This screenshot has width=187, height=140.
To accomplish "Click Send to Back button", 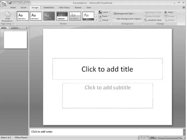I will [x=152, y=16].
